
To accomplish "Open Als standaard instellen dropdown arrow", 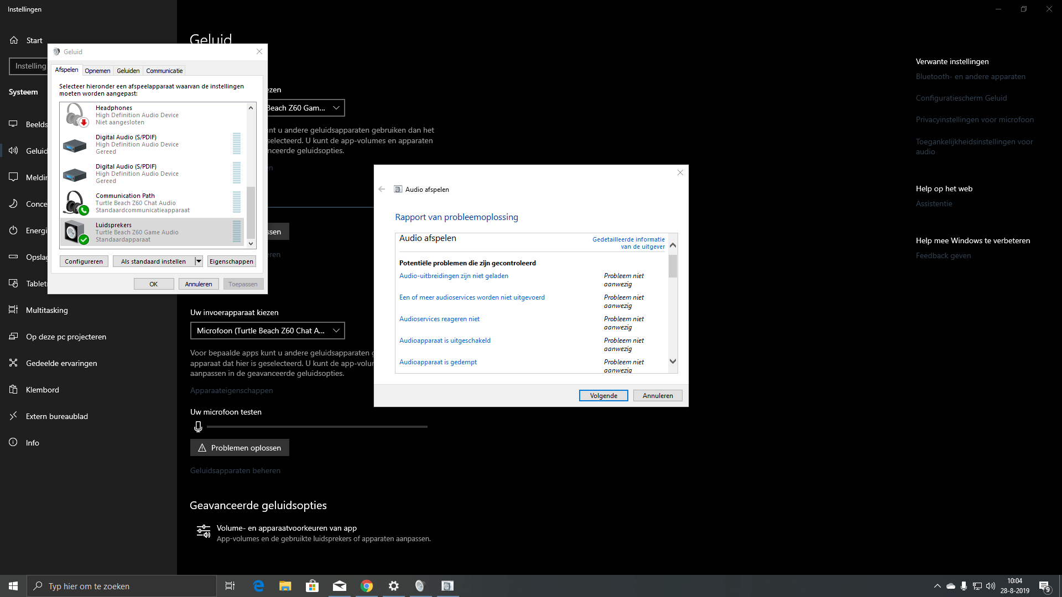I will tap(199, 261).
